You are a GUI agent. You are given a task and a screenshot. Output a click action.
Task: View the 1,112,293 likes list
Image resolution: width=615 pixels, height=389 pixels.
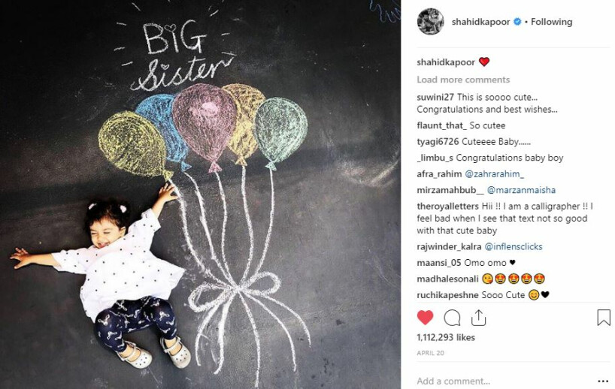(x=446, y=337)
